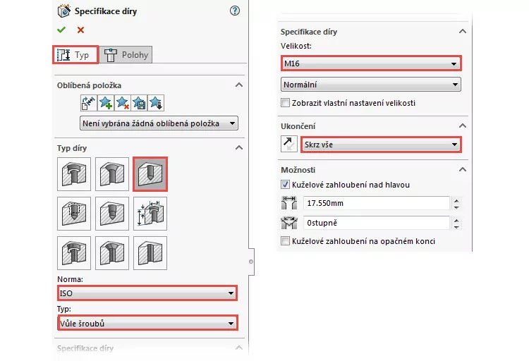This screenshot has width=529, height=361.
Task: Confirm hole specification with green checkmark
Action: (x=61, y=30)
